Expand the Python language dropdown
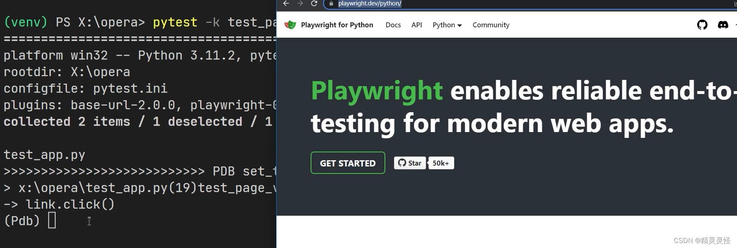The width and height of the screenshot is (737, 248). [447, 25]
